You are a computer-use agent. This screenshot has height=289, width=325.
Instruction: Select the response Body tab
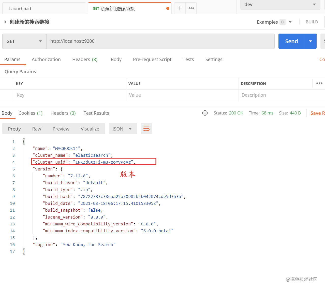pyautogui.click(x=7, y=113)
